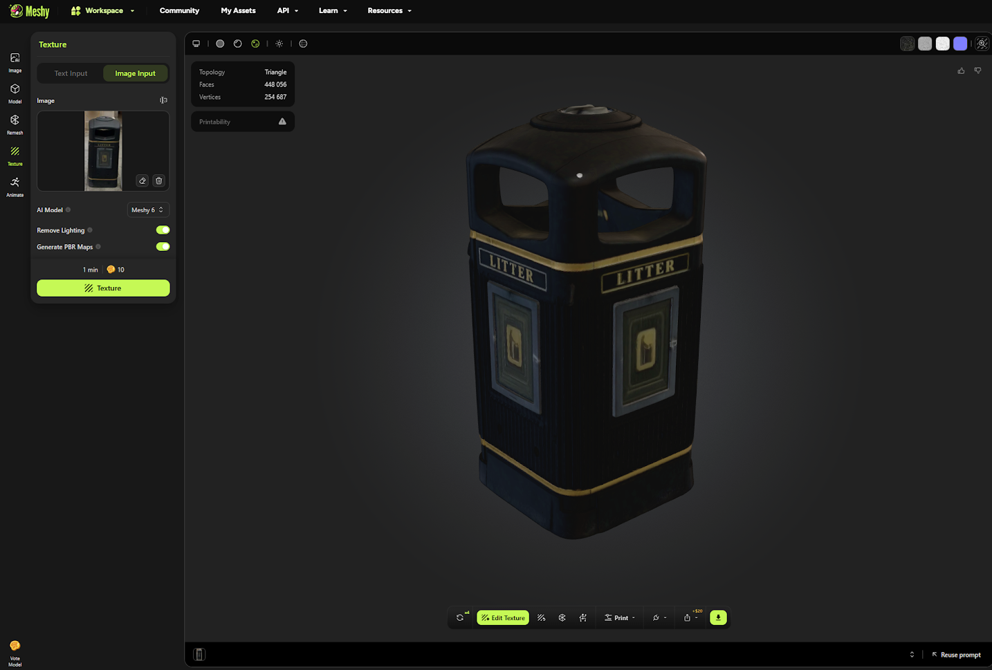The image size is (992, 670).
Task: Open the Workspace dropdown menu
Action: point(102,10)
